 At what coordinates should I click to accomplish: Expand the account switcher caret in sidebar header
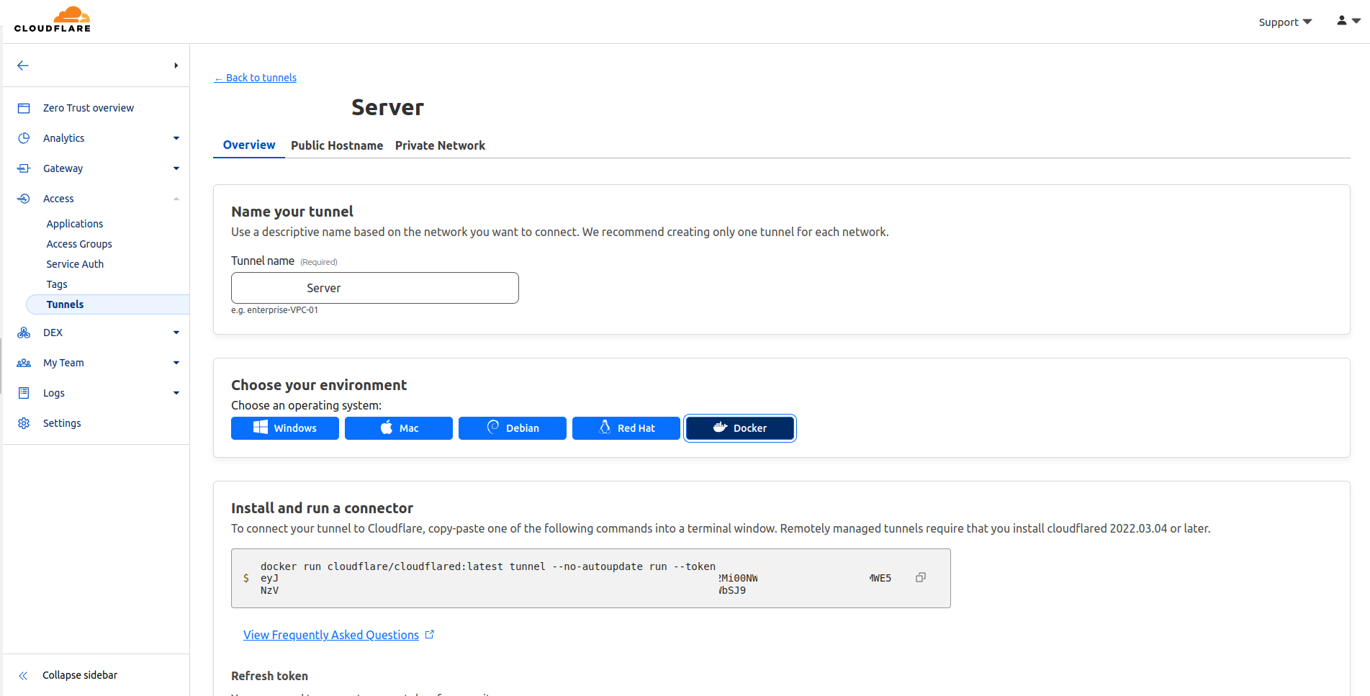coord(176,65)
